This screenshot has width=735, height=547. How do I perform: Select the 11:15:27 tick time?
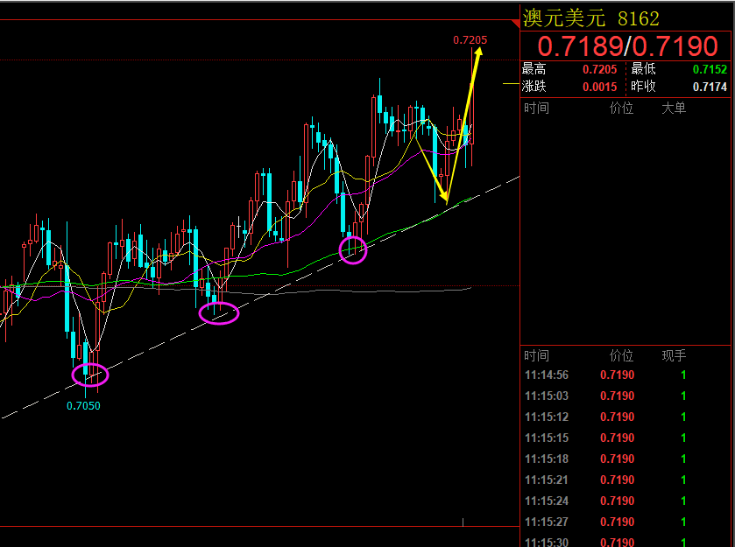(547, 522)
